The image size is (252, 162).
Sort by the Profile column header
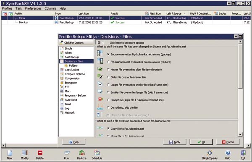(x=34, y=14)
